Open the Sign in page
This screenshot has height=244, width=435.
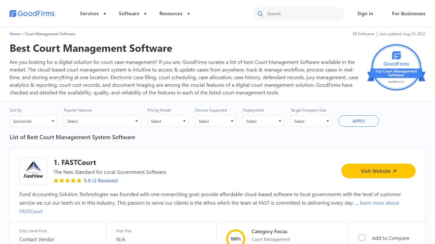click(x=365, y=14)
